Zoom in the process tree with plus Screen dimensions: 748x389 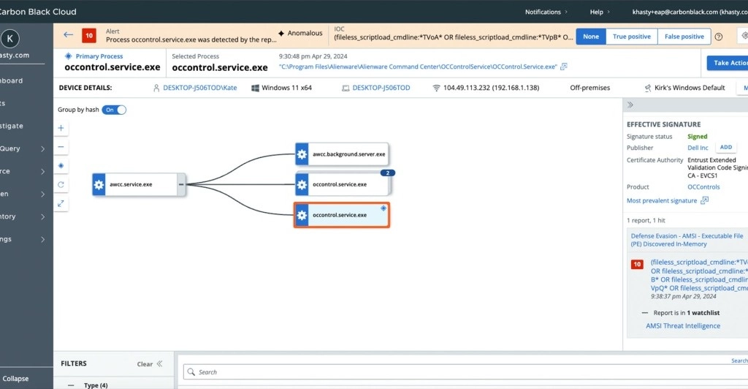point(61,128)
